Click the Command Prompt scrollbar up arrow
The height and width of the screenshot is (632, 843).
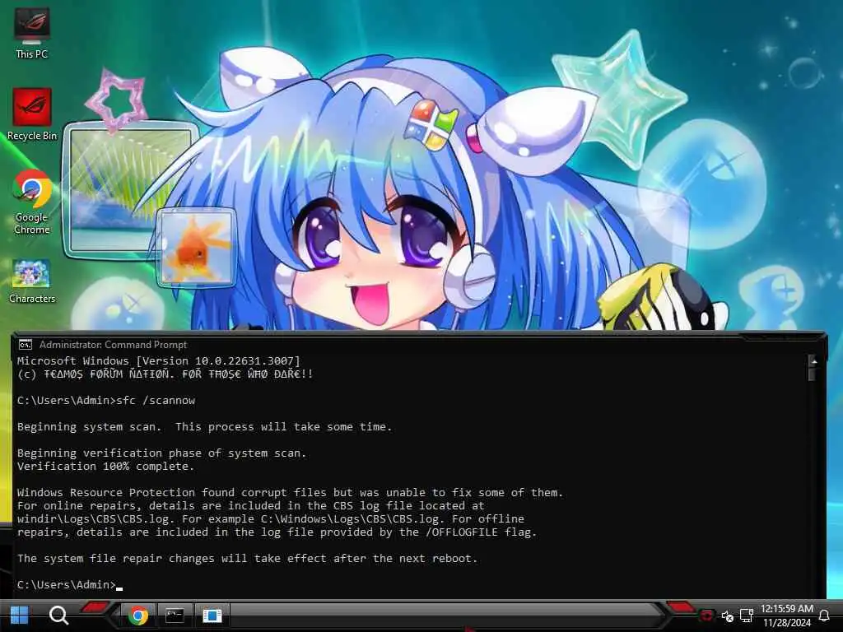coord(814,361)
